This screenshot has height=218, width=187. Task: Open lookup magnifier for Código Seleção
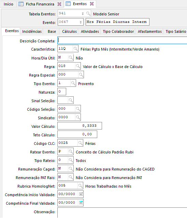(x=78, y=109)
